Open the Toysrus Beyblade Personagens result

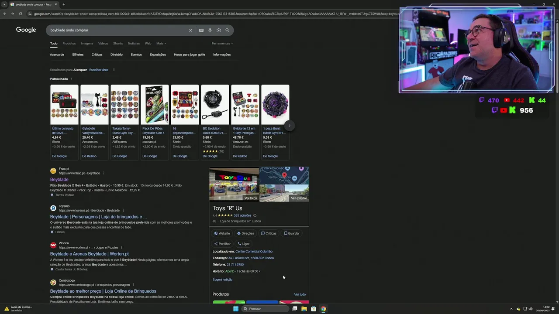[x=98, y=217]
